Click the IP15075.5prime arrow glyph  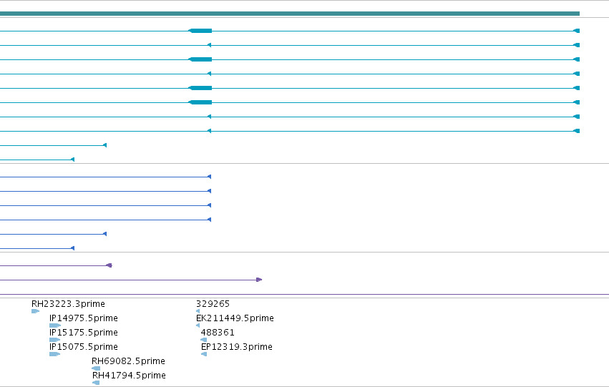[x=55, y=354]
